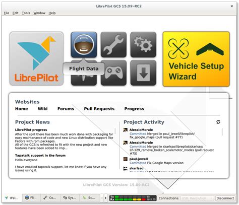Switch to the System bottom tab
The width and height of the screenshot is (239, 205).
(x=70, y=198)
